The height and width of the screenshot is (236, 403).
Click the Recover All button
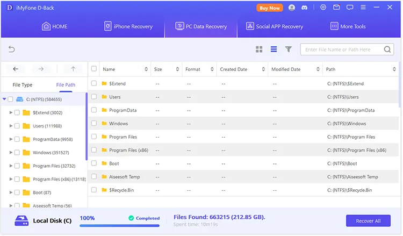pos(368,221)
